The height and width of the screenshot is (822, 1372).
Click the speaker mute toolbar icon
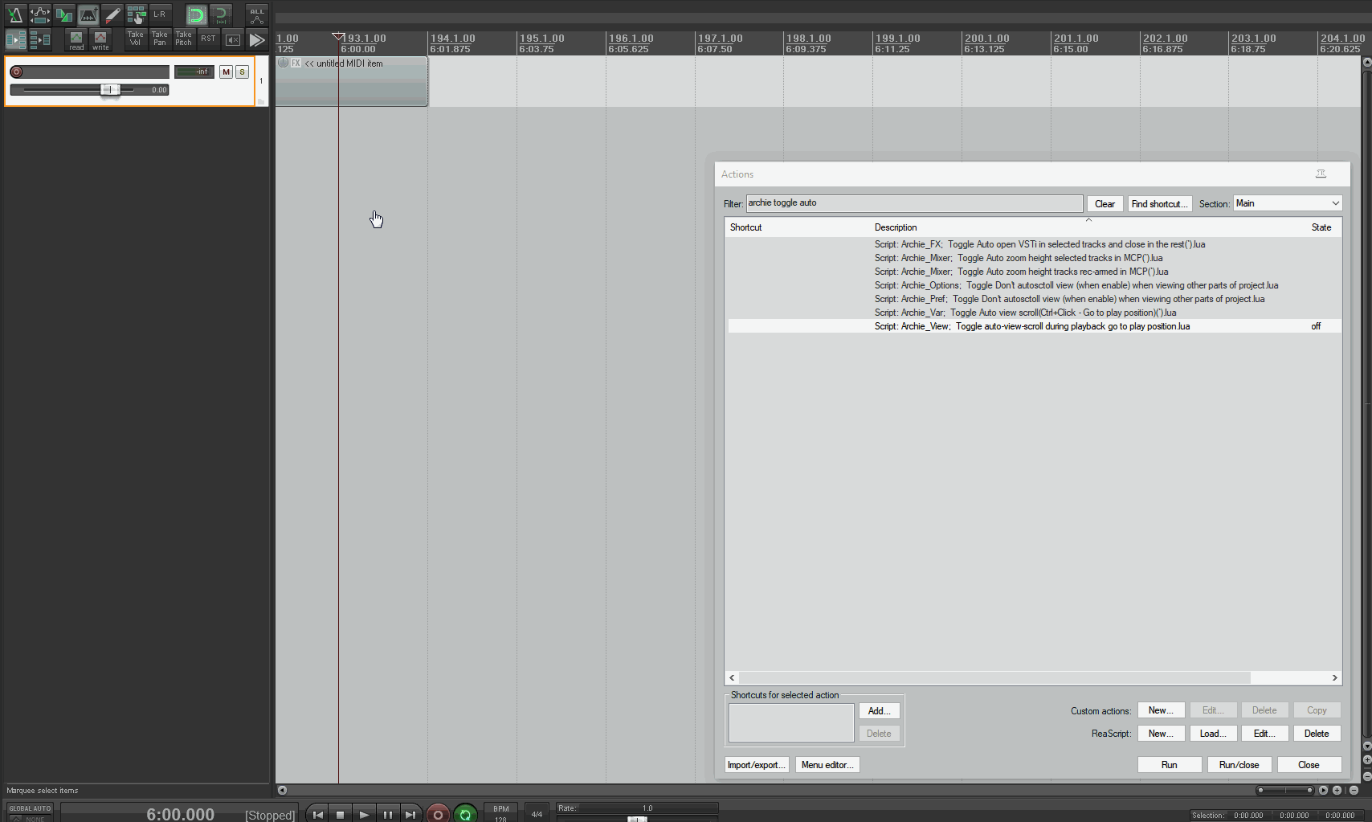pyautogui.click(x=233, y=39)
